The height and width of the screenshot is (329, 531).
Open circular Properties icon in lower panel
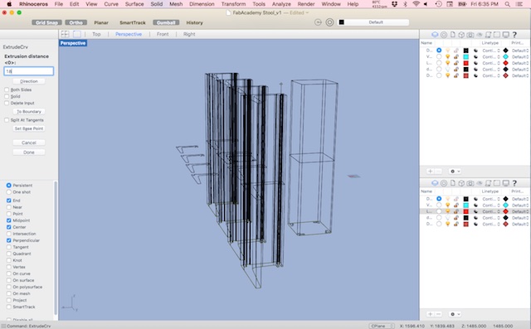click(444, 183)
